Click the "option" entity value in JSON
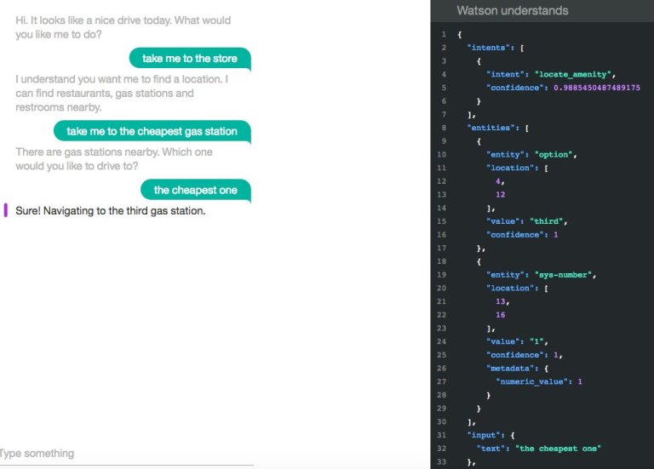Image resolution: width=654 pixels, height=469 pixels. (x=556, y=154)
